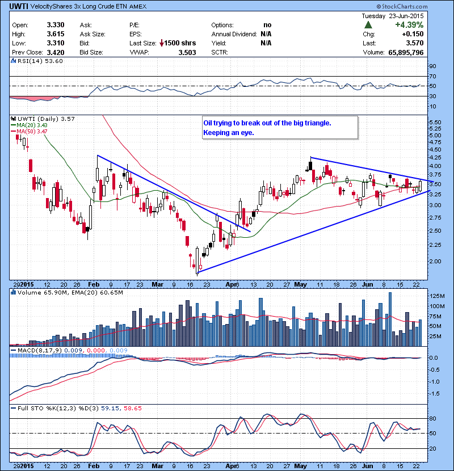
Task: Click the Prev Close value 3.420
Action: pyautogui.click(x=56, y=53)
